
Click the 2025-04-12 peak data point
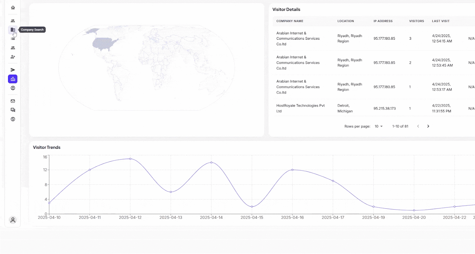[x=130, y=159]
